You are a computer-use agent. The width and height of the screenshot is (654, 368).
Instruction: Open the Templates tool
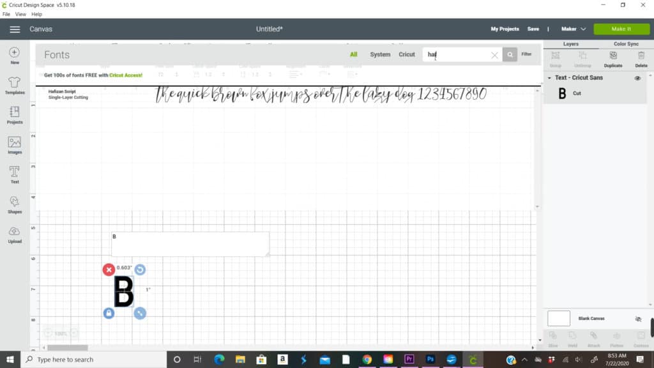coord(15,86)
